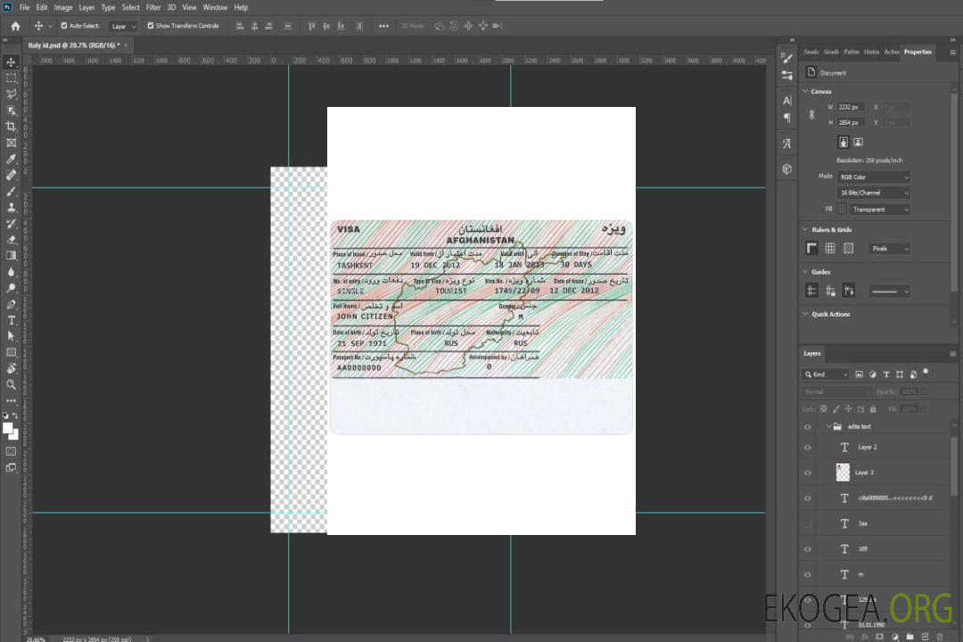Click the landscape orientation button
This screenshot has width=963, height=642.
(x=858, y=142)
